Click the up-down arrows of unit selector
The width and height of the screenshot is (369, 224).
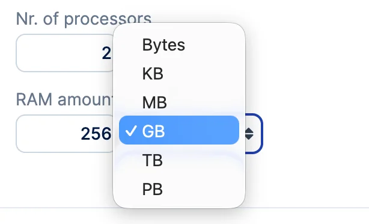(x=249, y=134)
